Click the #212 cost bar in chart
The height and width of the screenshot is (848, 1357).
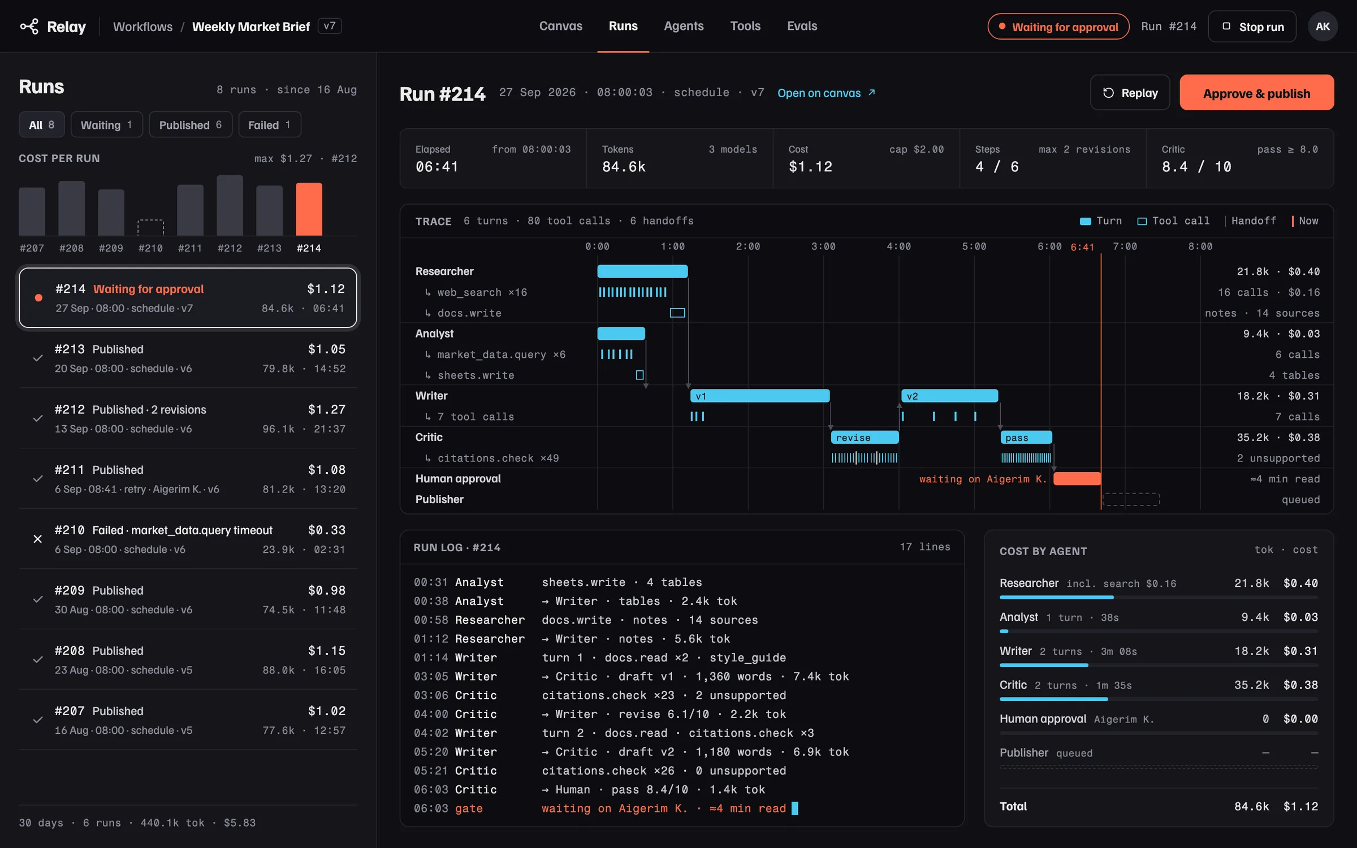[x=230, y=205]
